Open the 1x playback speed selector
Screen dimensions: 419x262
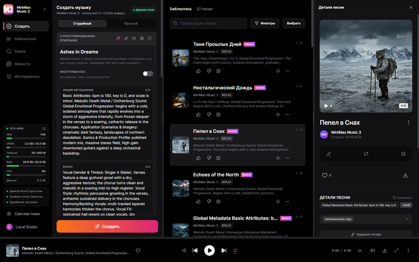tap(360, 251)
